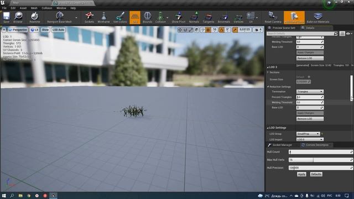Open the Show viewport dropdown

tap(45, 30)
